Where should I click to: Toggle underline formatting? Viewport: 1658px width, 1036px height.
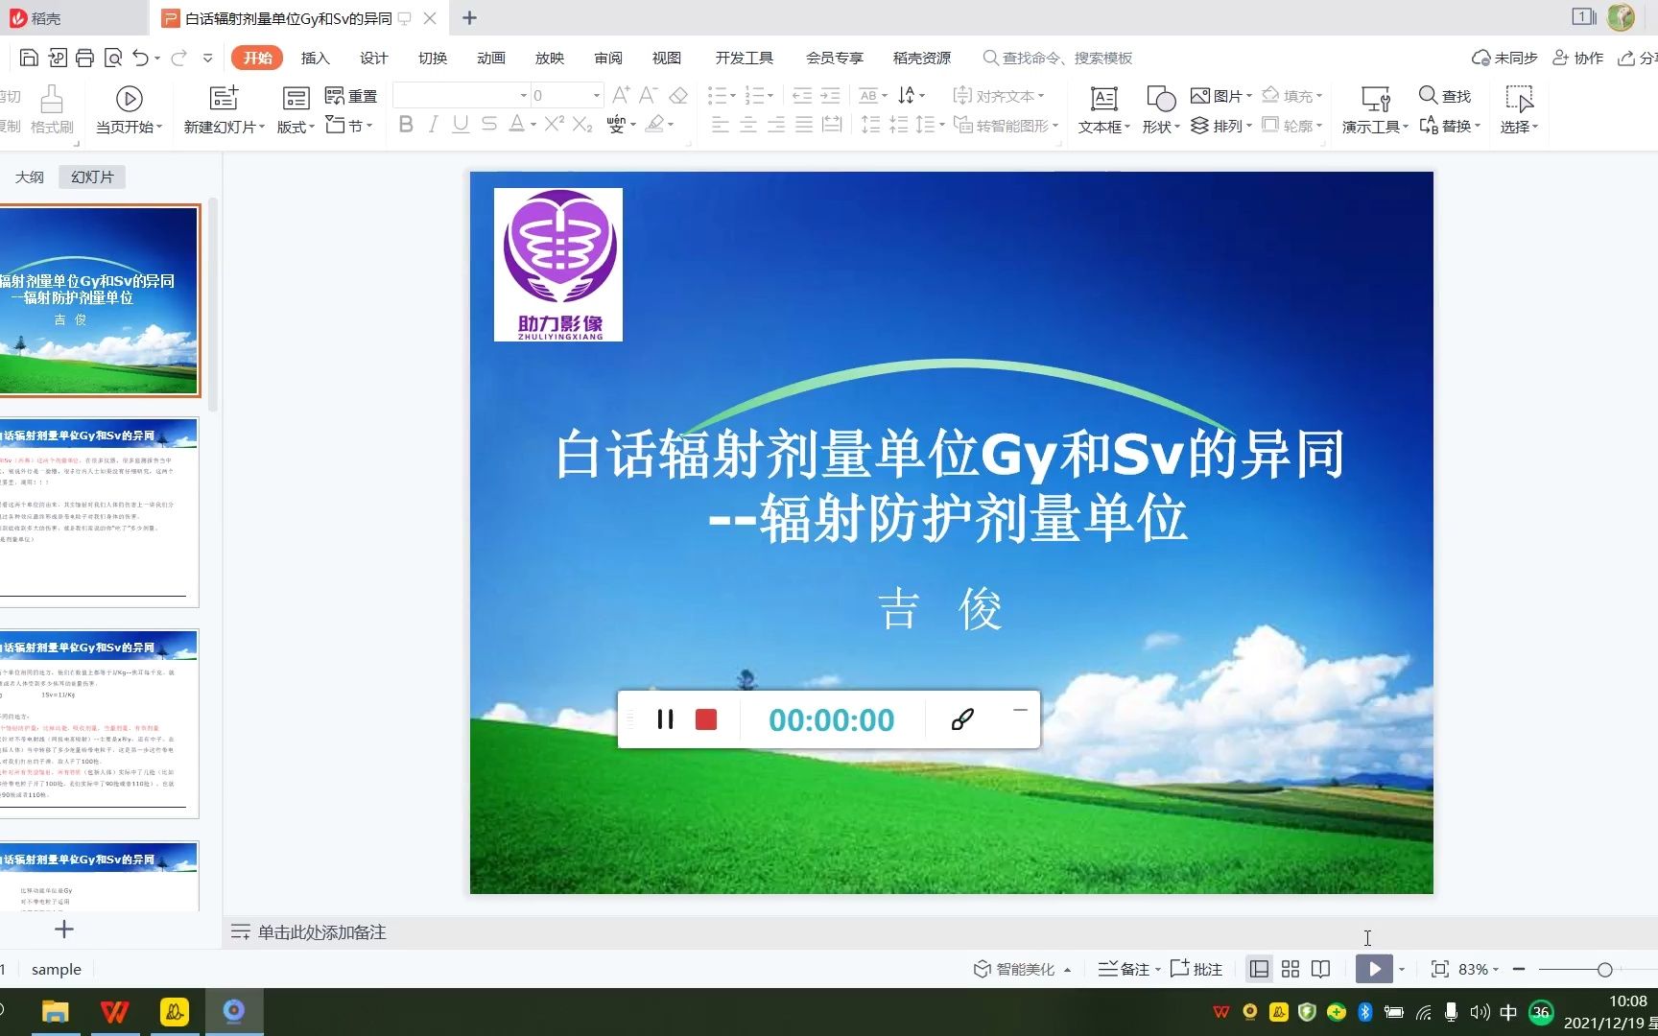point(461,124)
